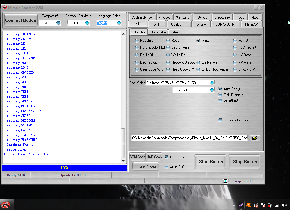Open the Phone Pinouts button
The image size is (290, 210).
(146, 166)
